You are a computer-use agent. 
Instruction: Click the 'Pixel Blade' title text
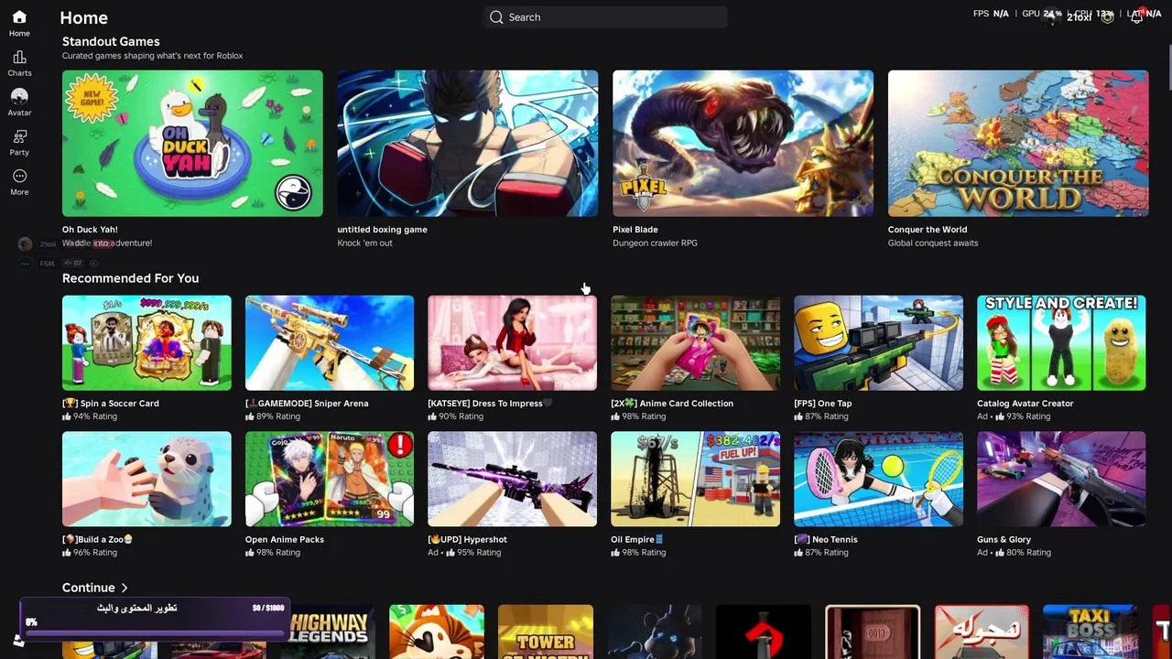click(x=635, y=230)
